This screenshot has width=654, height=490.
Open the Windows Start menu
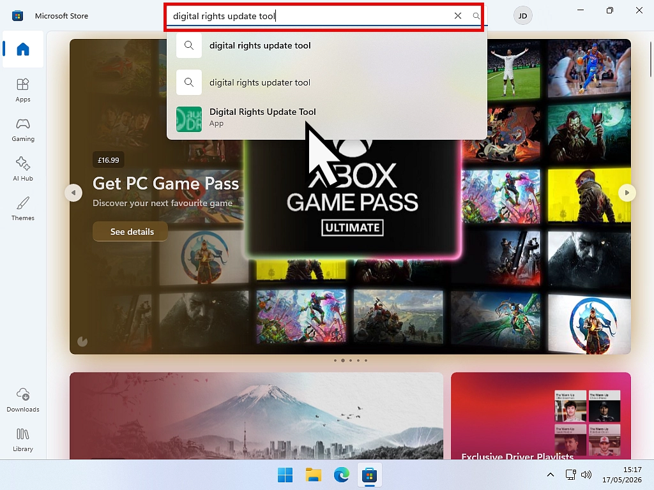[x=285, y=475]
